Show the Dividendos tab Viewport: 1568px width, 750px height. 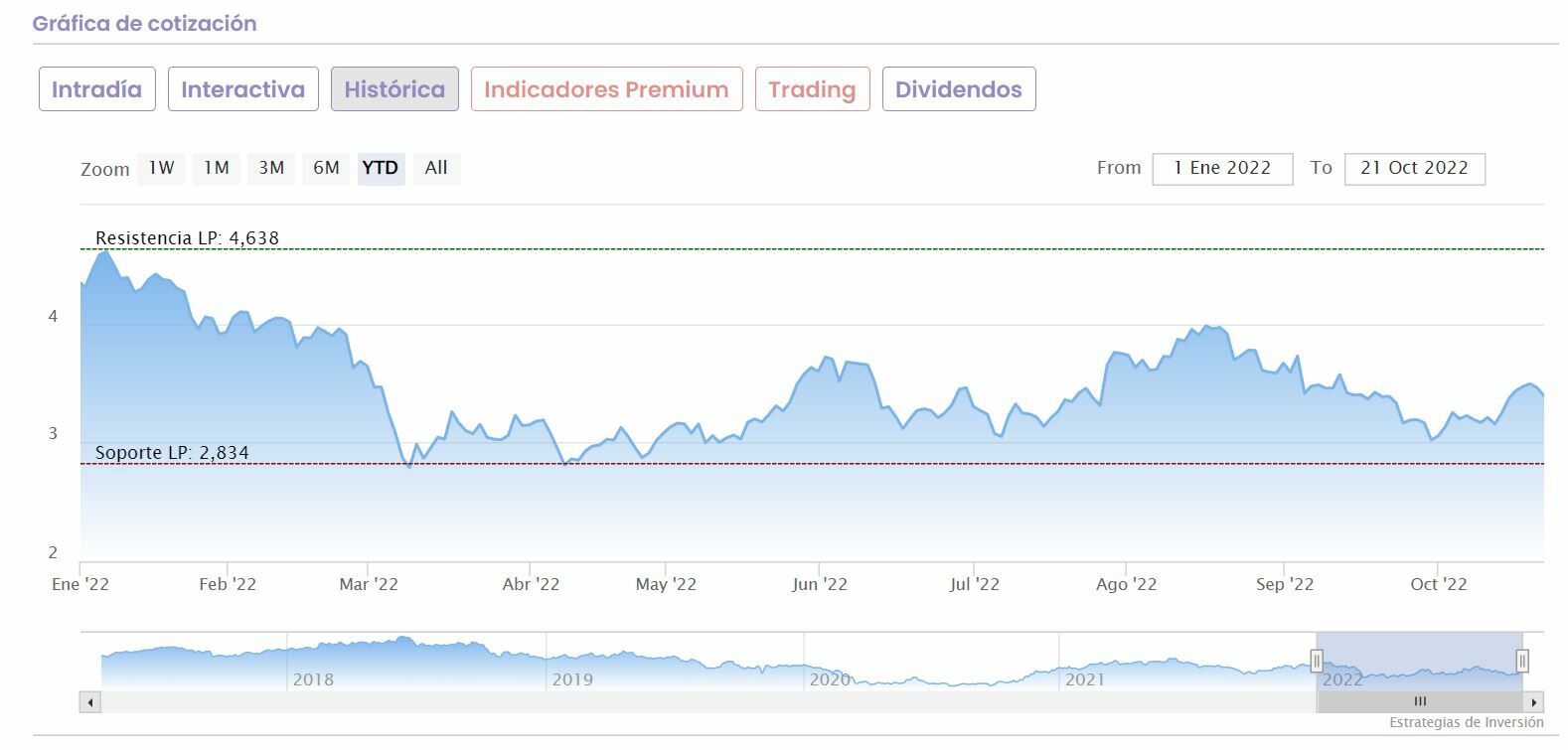coord(958,89)
